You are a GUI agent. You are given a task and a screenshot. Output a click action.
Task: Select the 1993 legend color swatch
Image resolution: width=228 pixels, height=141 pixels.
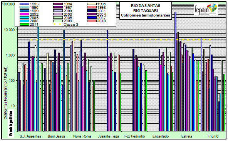pos(24,4)
